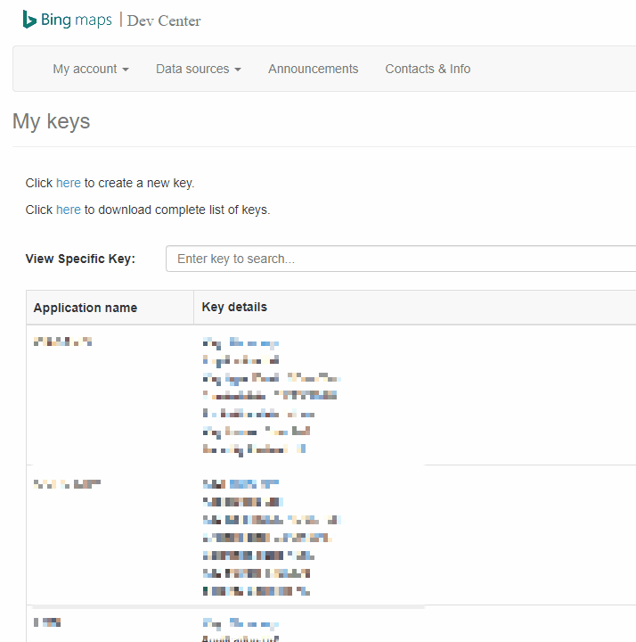Expand the caret arrow beside My account
Image resolution: width=636 pixels, height=642 pixels.
pyautogui.click(x=126, y=70)
